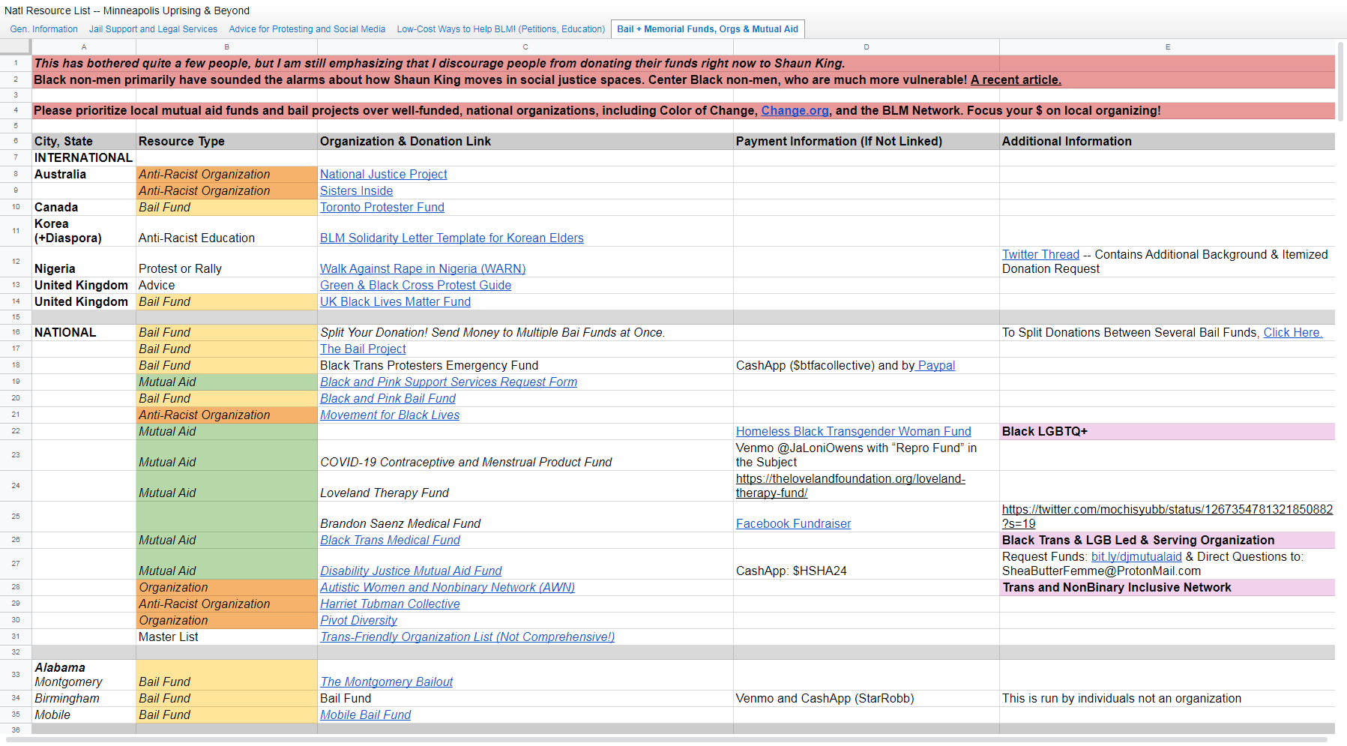Click 'Additional Information' header cell
This screenshot has width=1347, height=746.
pyautogui.click(x=1167, y=141)
